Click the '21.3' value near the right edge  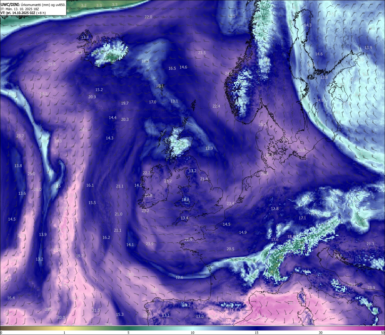[x=370, y=244]
